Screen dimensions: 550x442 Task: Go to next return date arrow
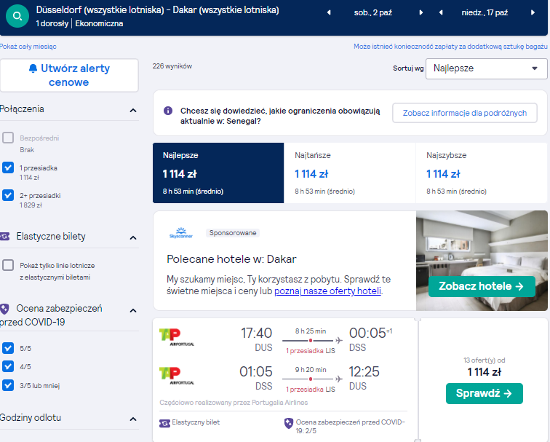point(533,12)
